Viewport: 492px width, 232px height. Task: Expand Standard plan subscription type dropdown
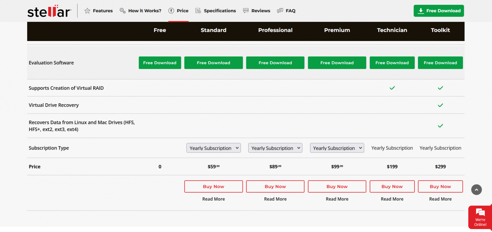pos(213,148)
